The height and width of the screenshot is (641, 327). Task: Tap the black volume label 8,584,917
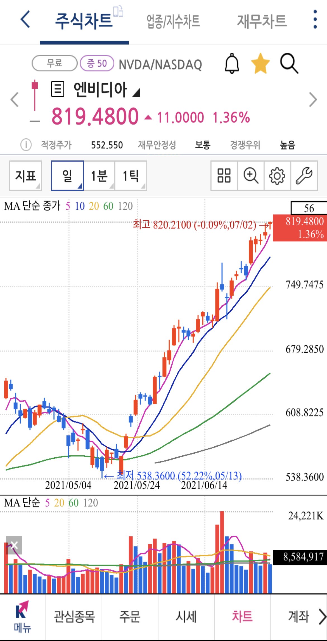point(300,557)
